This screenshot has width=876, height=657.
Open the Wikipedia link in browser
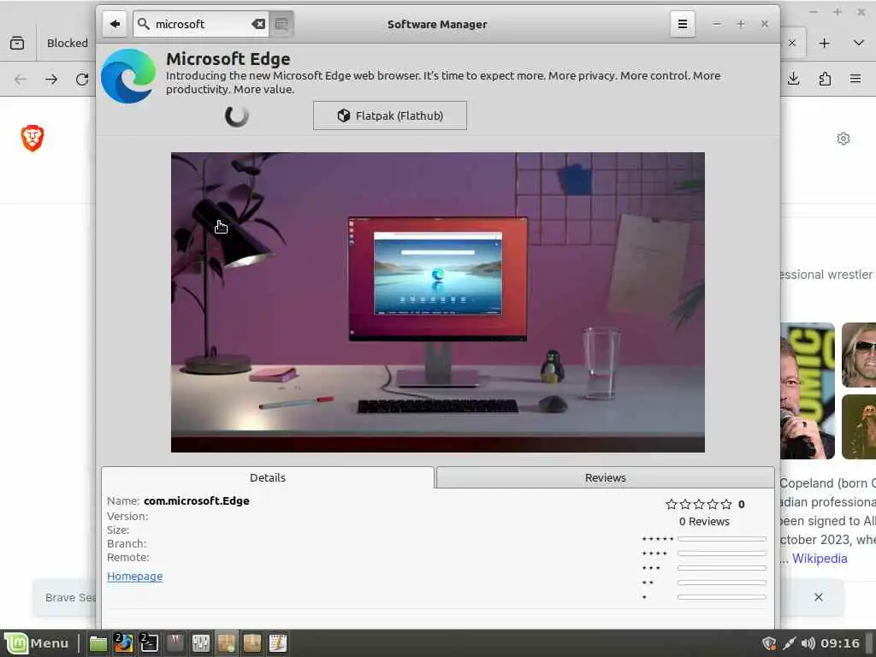[x=820, y=558]
